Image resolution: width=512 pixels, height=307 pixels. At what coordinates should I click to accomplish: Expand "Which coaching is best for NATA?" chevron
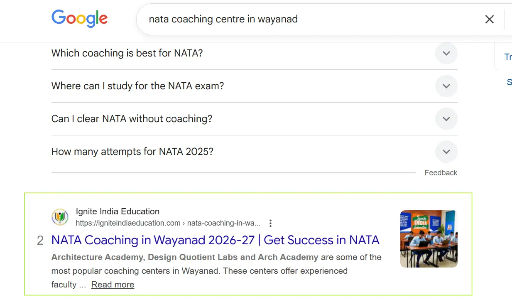coord(446,53)
